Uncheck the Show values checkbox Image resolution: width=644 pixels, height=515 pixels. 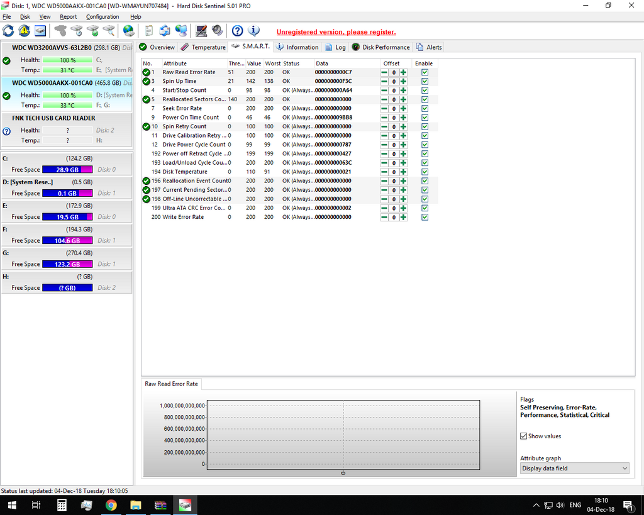point(523,436)
